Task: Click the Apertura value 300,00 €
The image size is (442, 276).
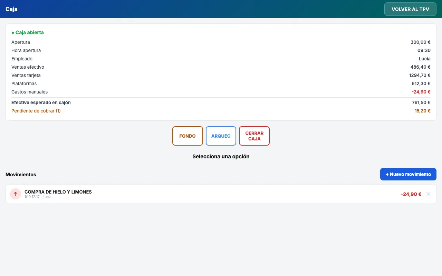Action: (x=420, y=42)
